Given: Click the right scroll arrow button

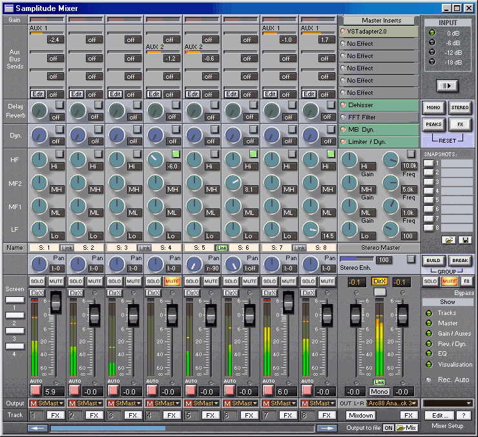Looking at the screenshot, I should (x=327, y=428).
